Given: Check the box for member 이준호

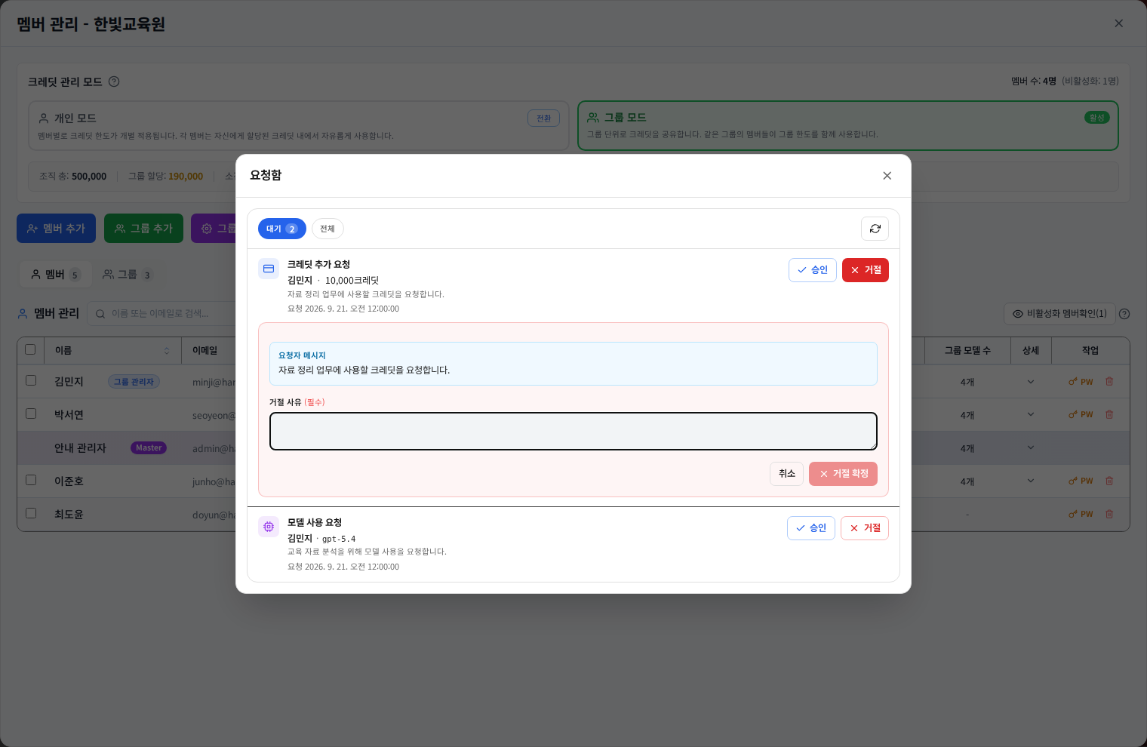Looking at the screenshot, I should pyautogui.click(x=31, y=480).
